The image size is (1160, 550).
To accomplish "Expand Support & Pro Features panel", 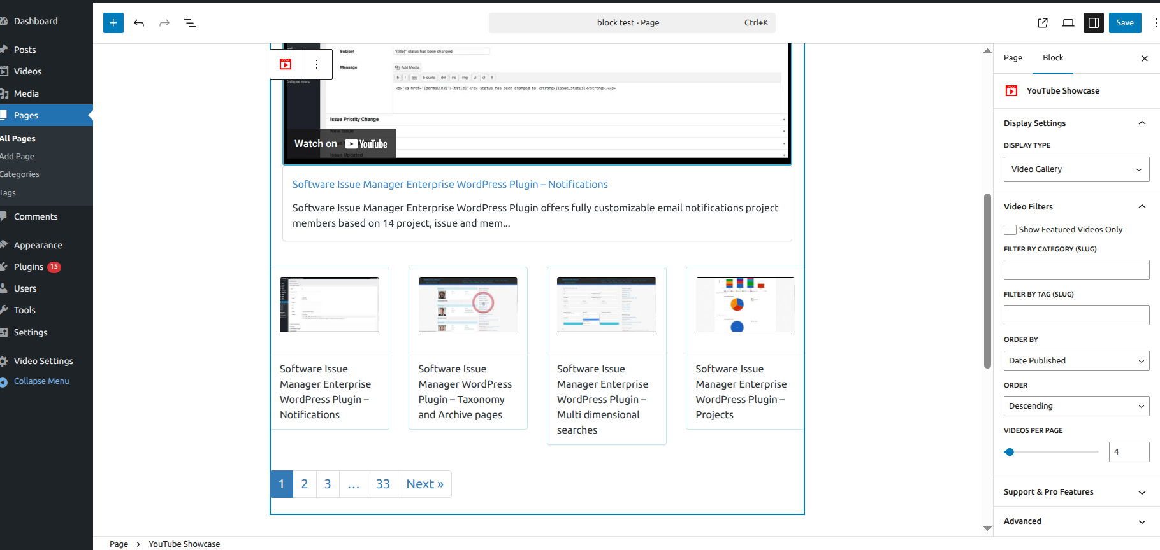I will [1077, 492].
